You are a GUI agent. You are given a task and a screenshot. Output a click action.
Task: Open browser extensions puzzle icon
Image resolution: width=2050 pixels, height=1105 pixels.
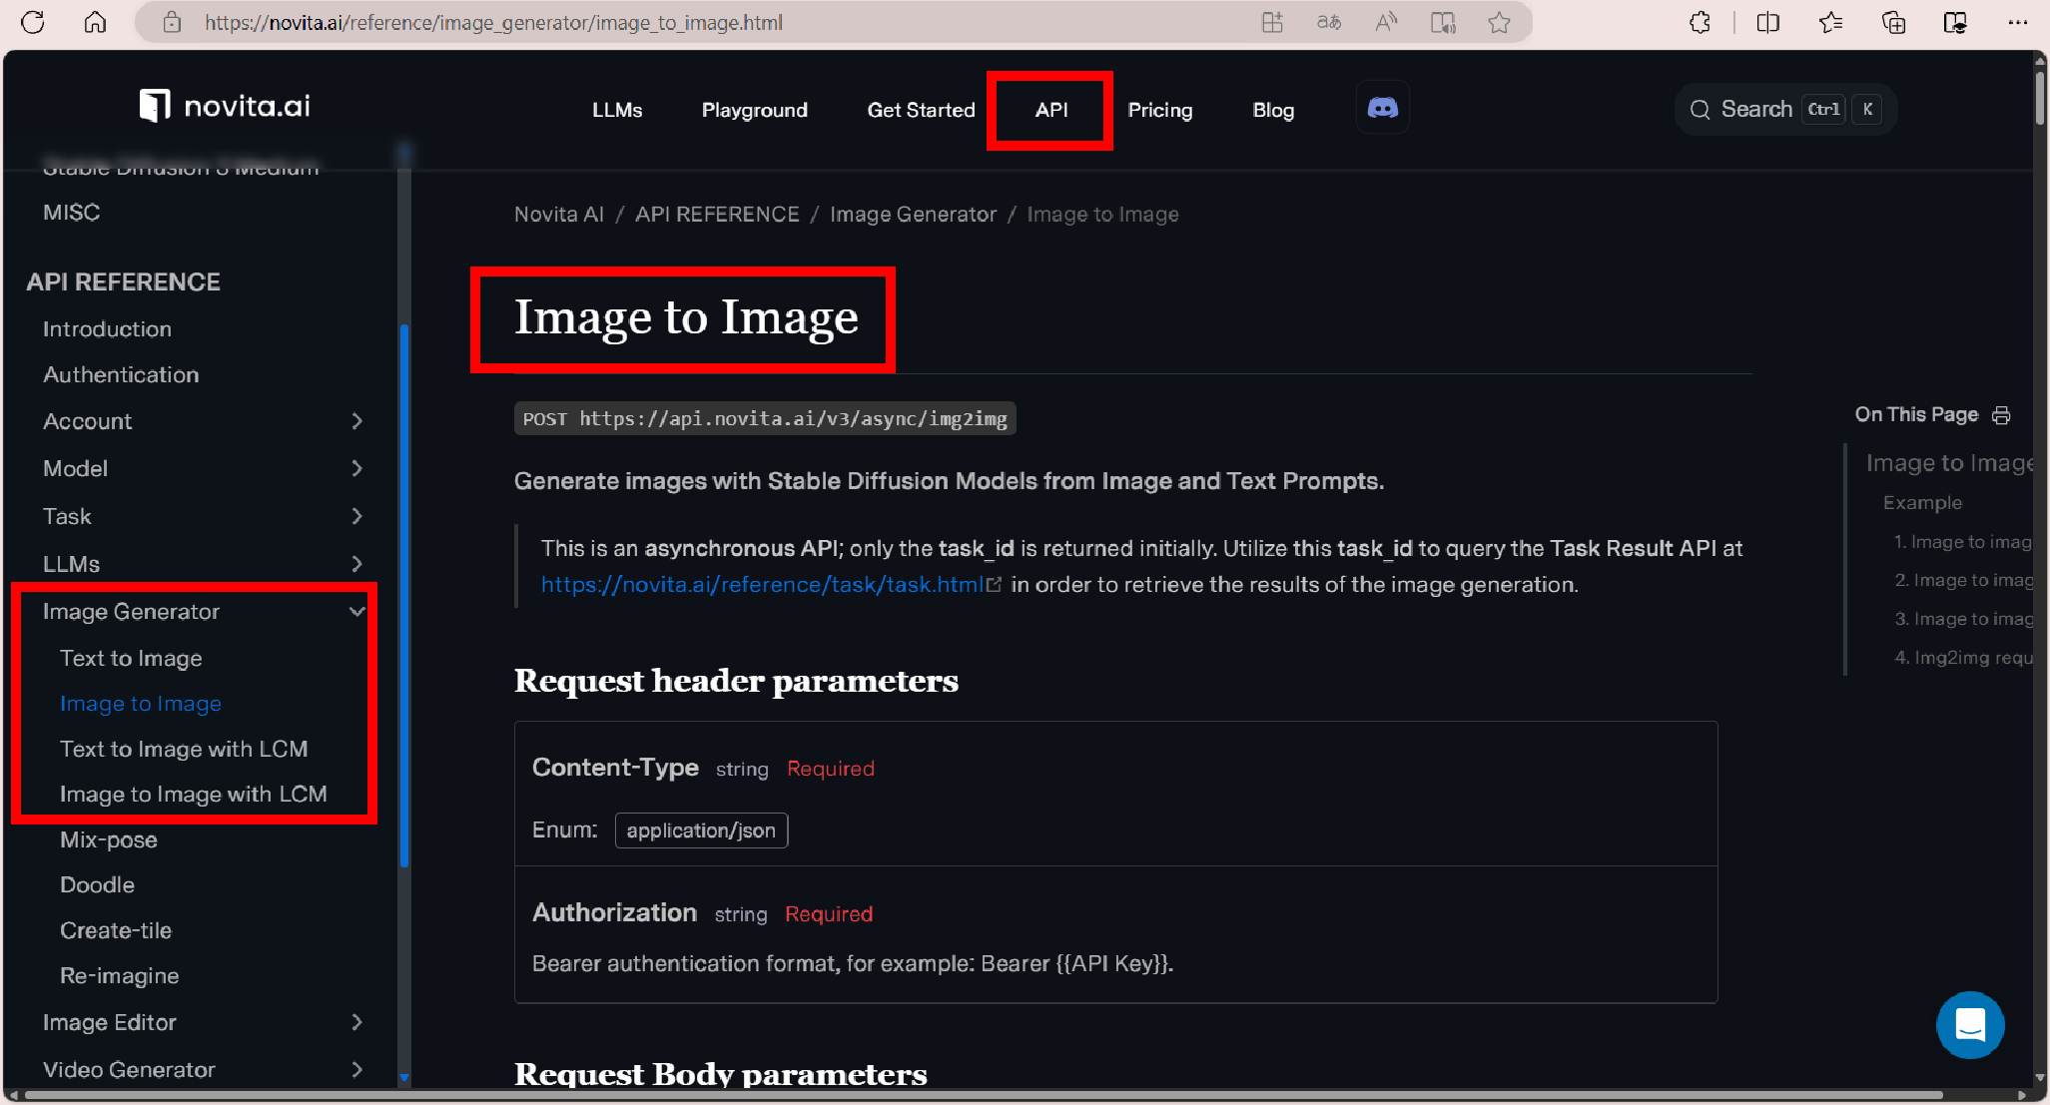point(1700,22)
